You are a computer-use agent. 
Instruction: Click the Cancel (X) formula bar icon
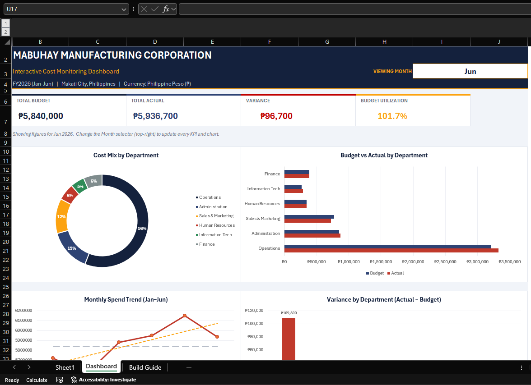pyautogui.click(x=144, y=9)
